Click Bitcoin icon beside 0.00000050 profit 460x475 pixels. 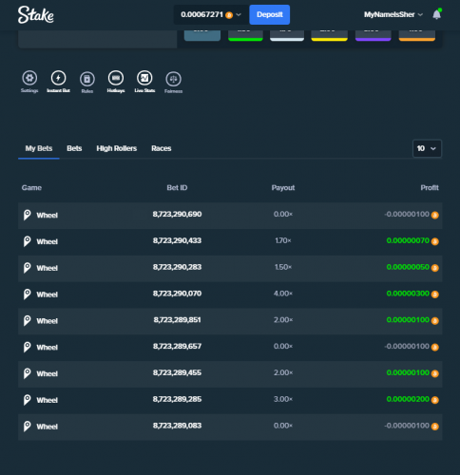pos(435,268)
